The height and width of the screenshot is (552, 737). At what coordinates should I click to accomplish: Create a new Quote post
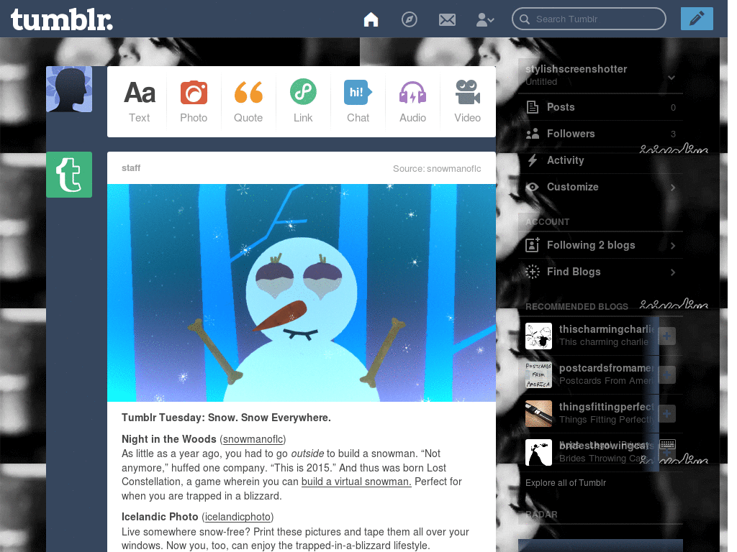248,101
